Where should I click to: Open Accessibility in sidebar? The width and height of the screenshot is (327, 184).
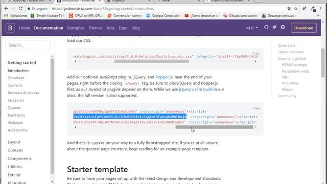(x=17, y=130)
